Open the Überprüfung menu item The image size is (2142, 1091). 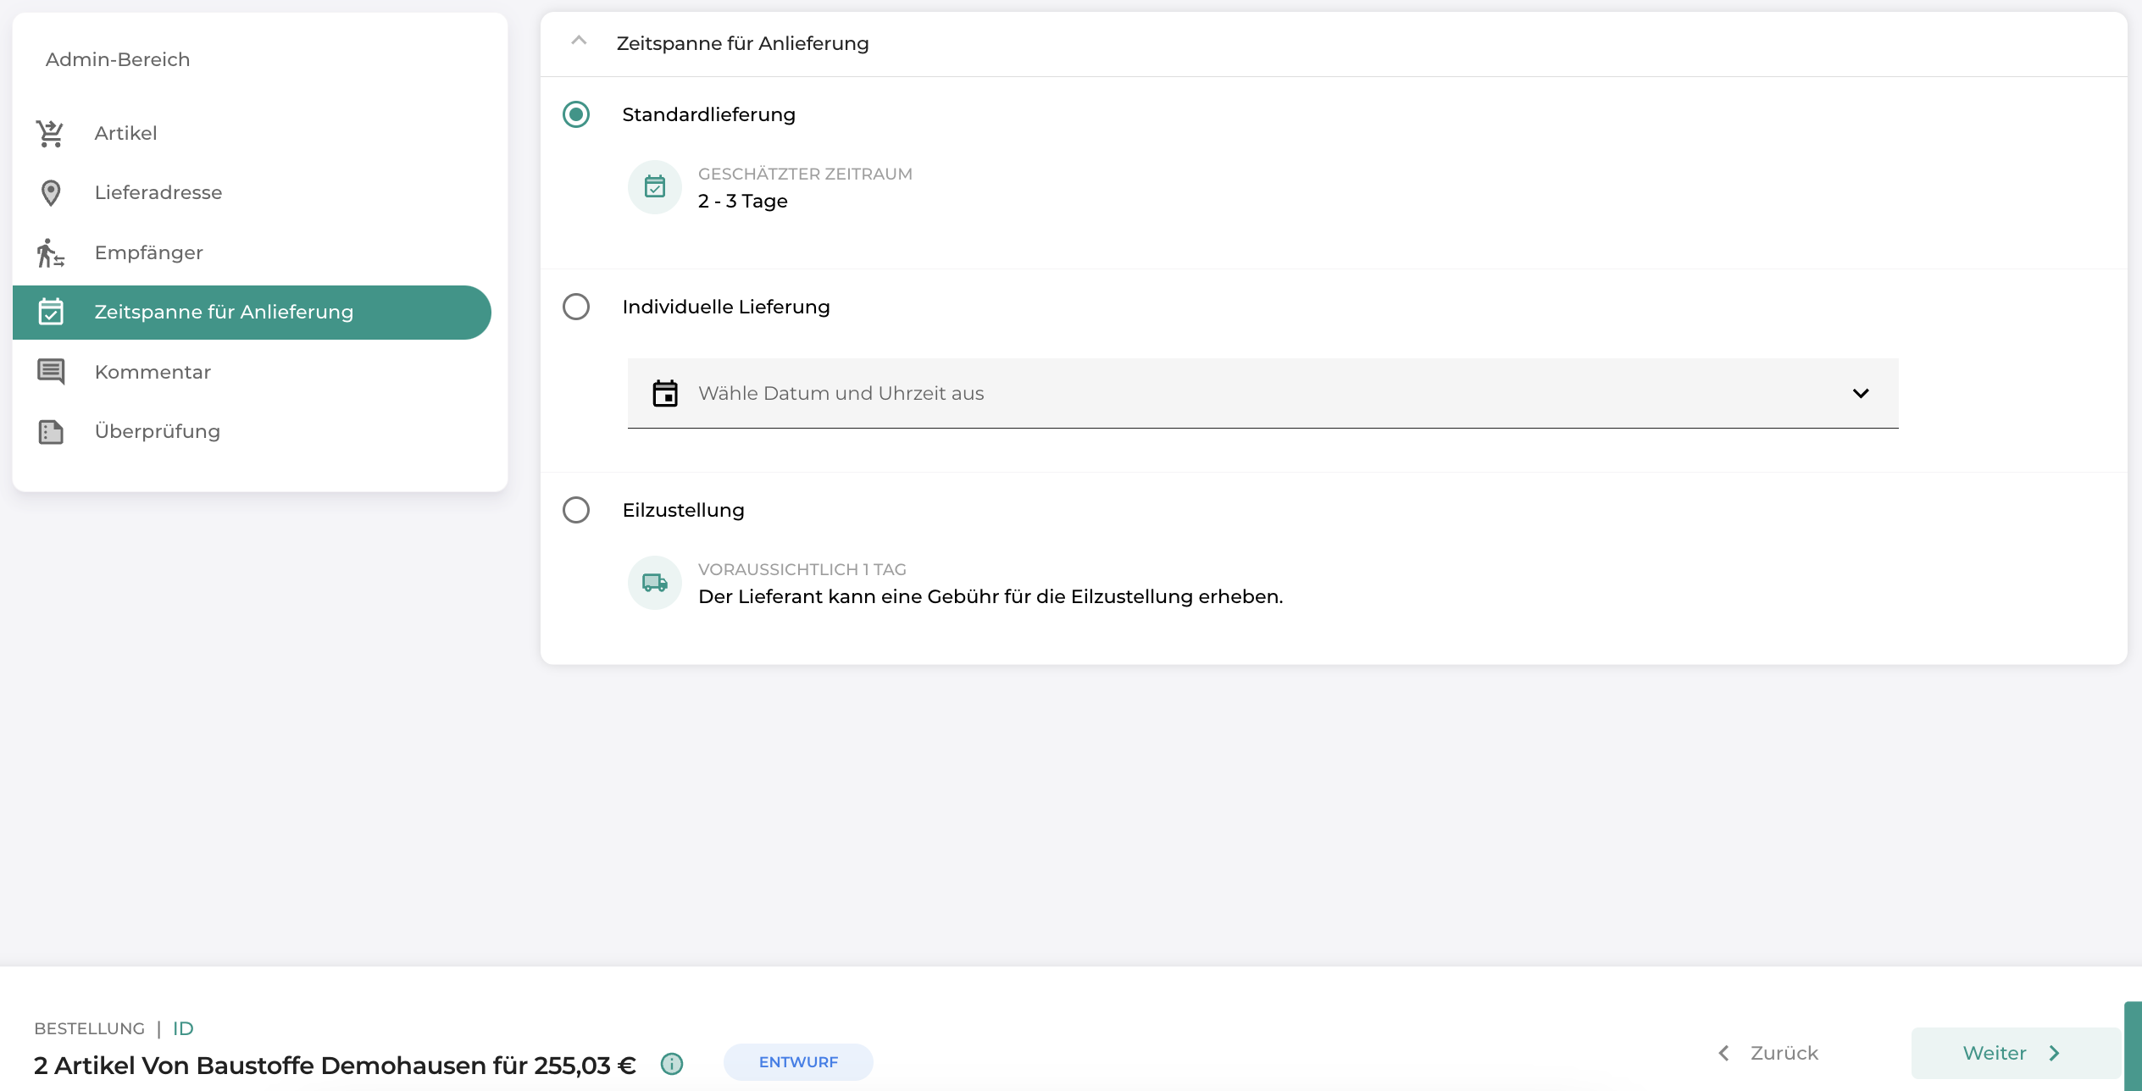(x=252, y=432)
